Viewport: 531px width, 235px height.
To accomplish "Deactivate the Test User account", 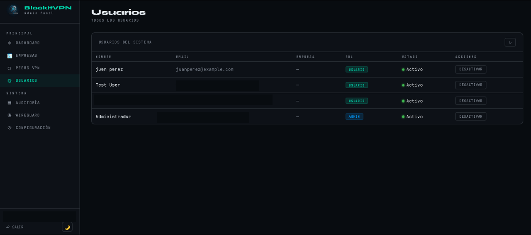I will [x=470, y=85].
